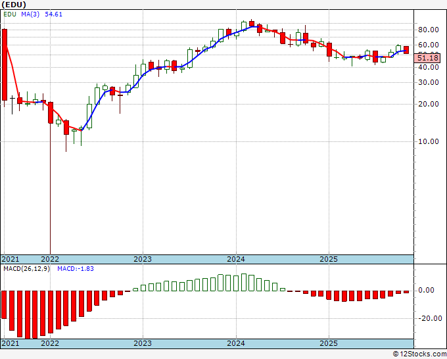Click the 30.00 price axis label
This screenshot has width=447, height=359.
click(x=428, y=82)
